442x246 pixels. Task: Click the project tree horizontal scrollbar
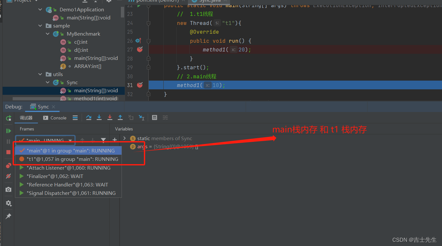[x=65, y=98]
